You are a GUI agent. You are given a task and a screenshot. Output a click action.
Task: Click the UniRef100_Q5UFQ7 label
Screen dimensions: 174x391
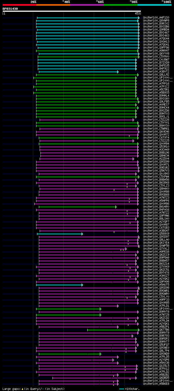coord(156,345)
